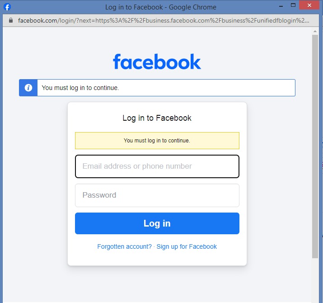Screen dimensions: 323x303
Task: Click the 'Log in to Facebook' card heading
Action: click(157, 118)
